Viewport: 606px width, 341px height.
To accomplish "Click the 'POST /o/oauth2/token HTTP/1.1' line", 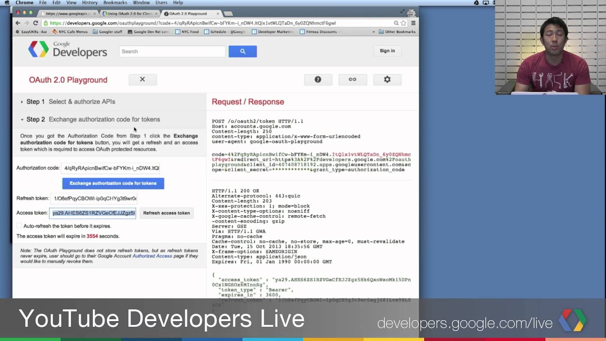I will point(258,121).
